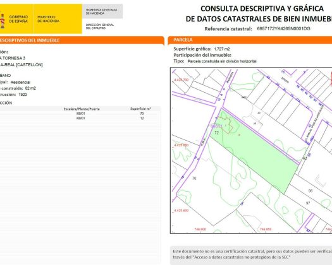
Task: Select the surface value 70 in table
Action: 142,114
